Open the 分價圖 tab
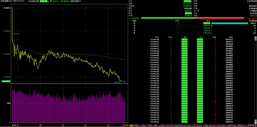 [149, 125]
